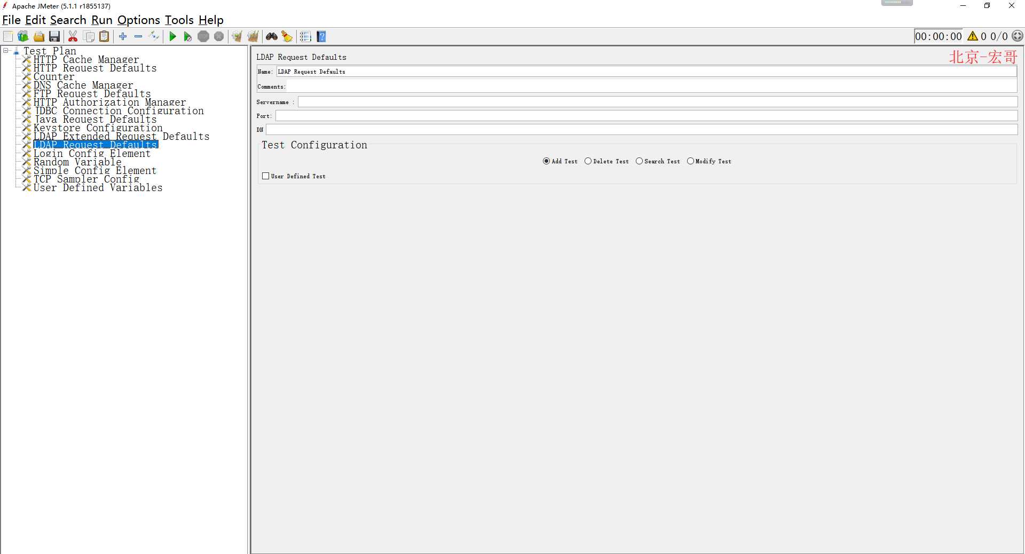Select Login Config Element in tree
The width and height of the screenshot is (1025, 554).
[92, 154]
